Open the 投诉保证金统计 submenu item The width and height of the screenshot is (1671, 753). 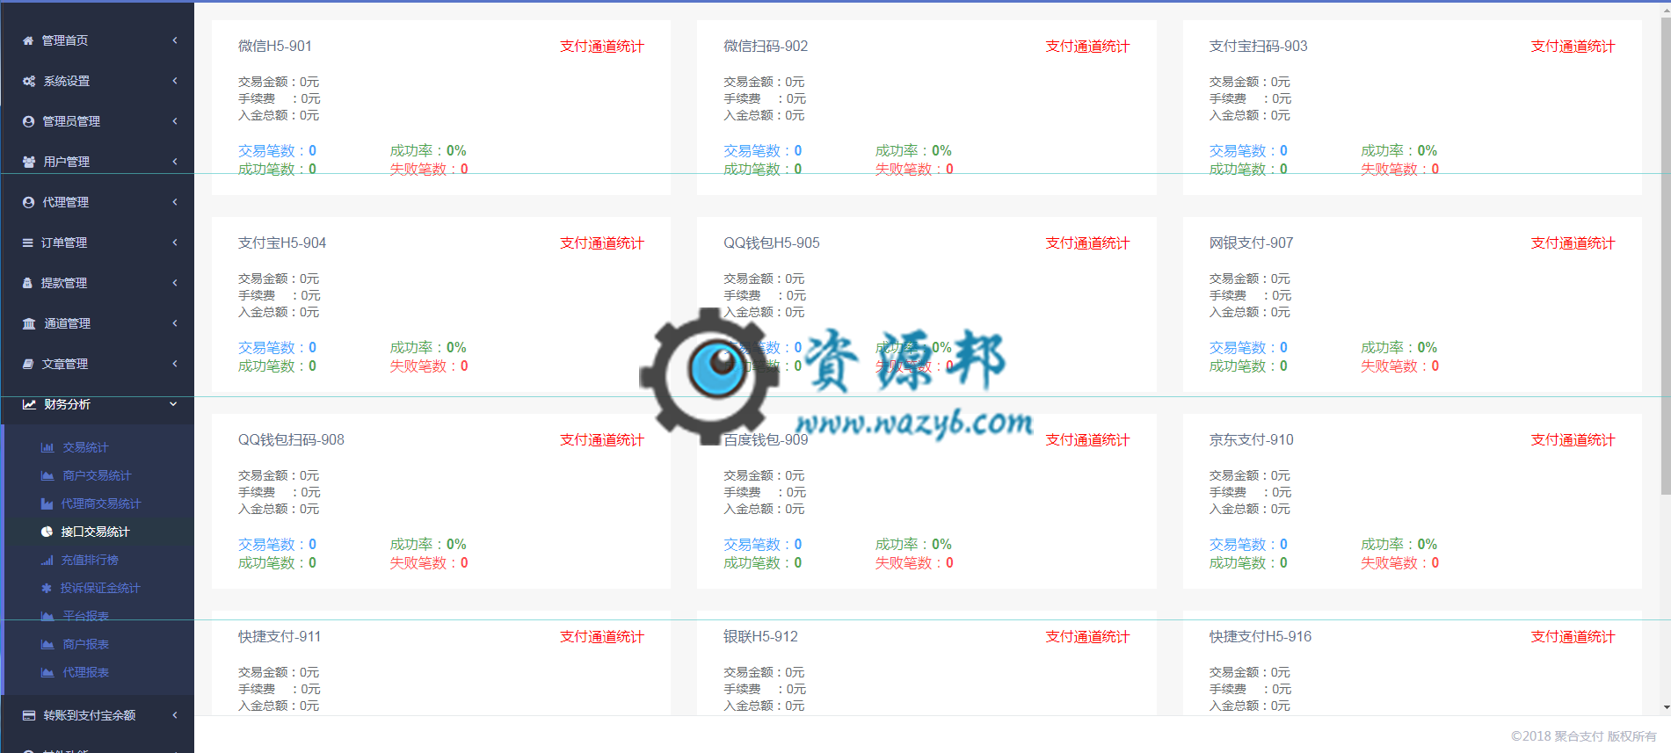[x=100, y=588]
